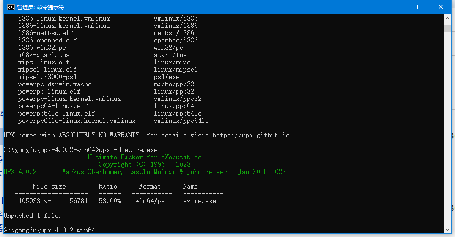455x237 pixels.
Task: Click the 'Unpacked 1 file.' message
Action: [32, 216]
